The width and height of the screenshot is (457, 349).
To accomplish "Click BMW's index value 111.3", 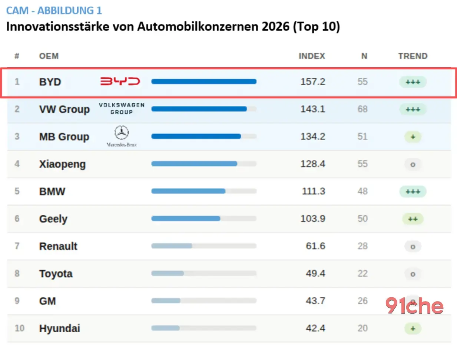I will [313, 191].
